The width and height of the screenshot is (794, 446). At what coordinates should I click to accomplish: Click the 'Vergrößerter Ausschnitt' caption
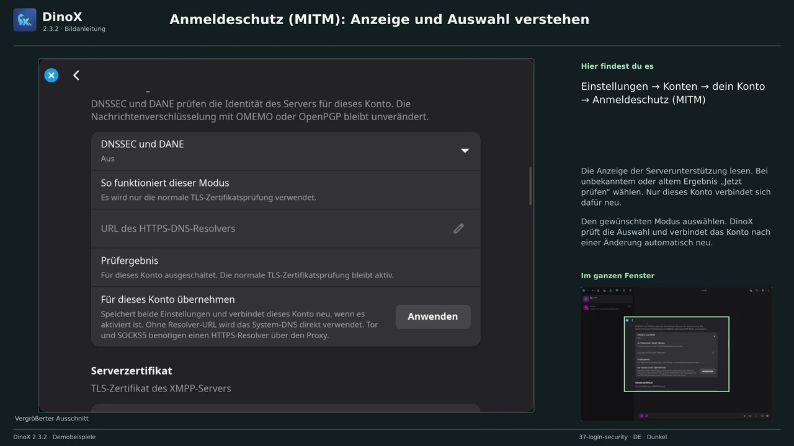[x=51, y=419]
